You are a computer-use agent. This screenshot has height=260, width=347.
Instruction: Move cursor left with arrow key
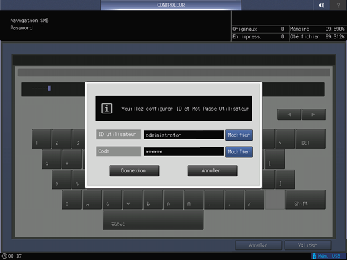[289, 115]
